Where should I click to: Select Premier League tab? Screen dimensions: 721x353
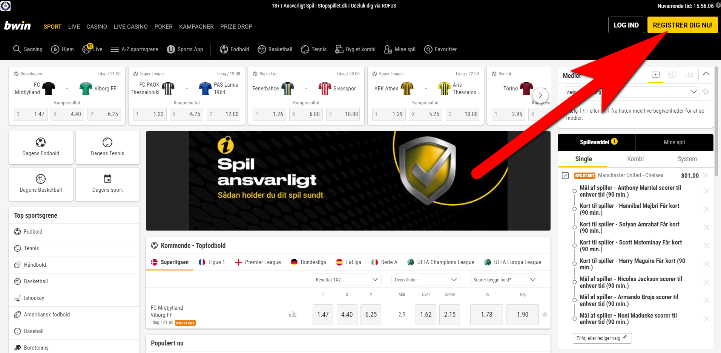(x=258, y=262)
